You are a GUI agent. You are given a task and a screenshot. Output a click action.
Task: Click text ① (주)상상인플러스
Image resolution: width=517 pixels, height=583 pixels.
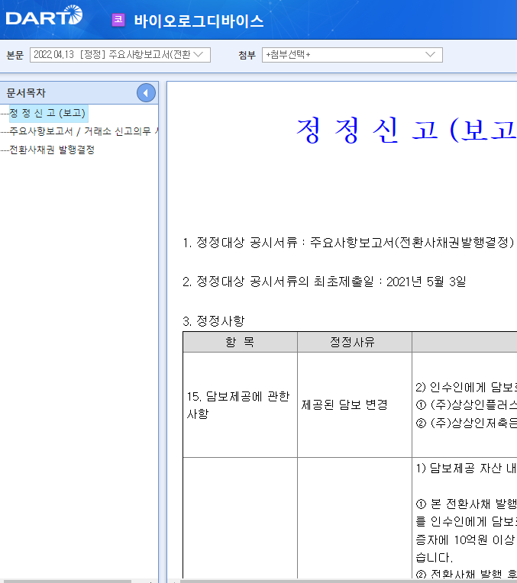pyautogui.click(x=467, y=404)
